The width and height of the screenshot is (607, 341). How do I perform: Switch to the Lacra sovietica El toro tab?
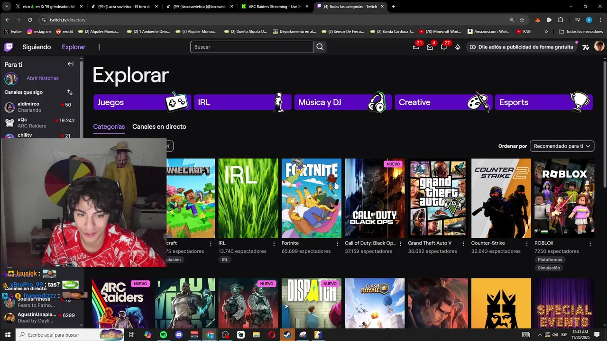[x=124, y=7]
